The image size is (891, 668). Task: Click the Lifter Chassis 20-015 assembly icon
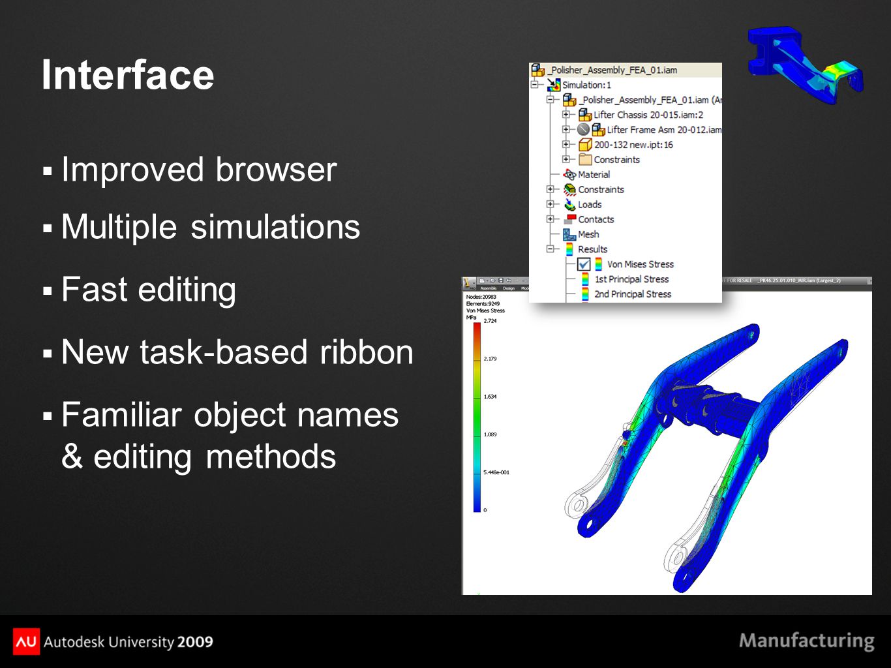pyautogui.click(x=585, y=115)
